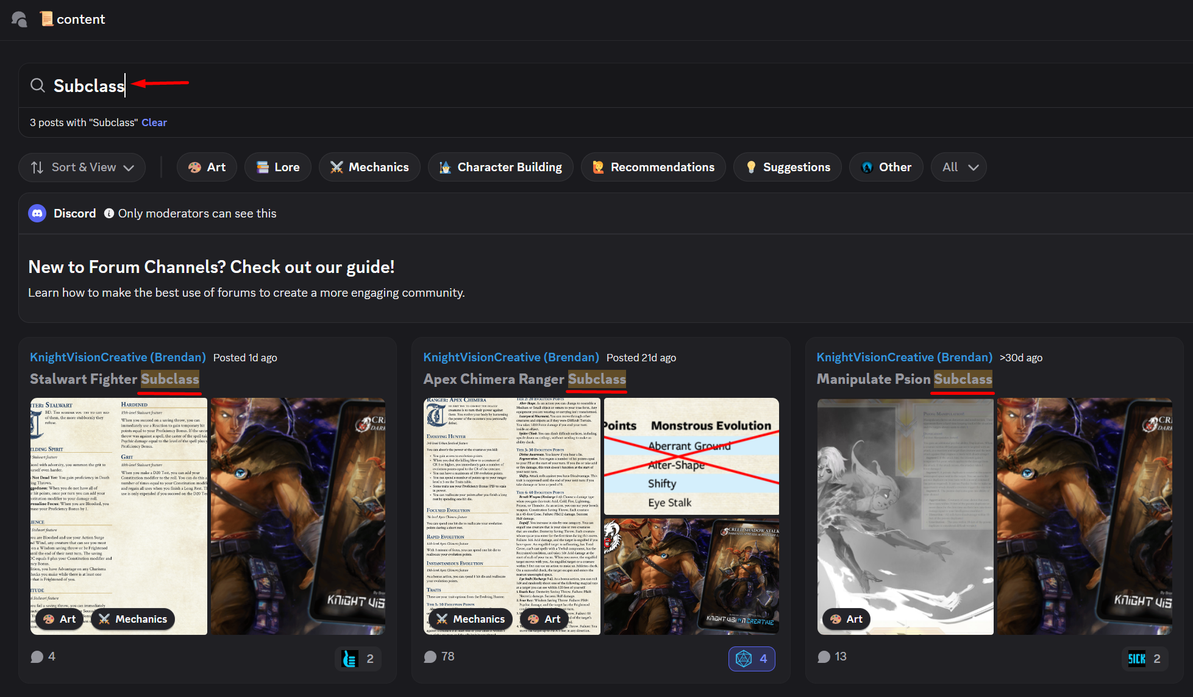Screen dimensions: 1193x697
Task: Click comment icon on Apex Chimera post
Action: click(x=430, y=657)
